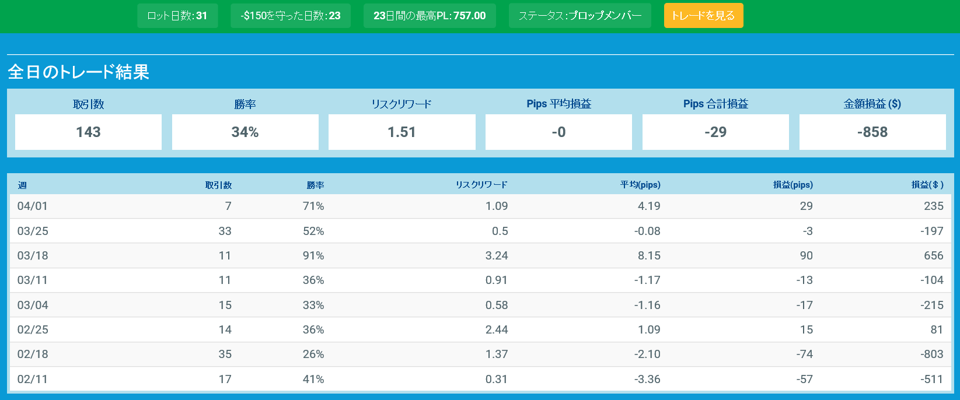The image size is (960, 400).
Task: Click the Pips 合計損益 value -29
Action: (x=715, y=132)
